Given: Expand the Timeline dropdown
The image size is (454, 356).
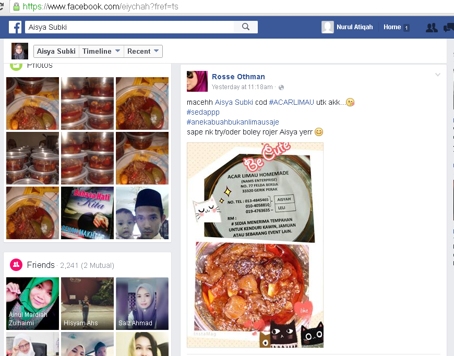Looking at the screenshot, I should [x=102, y=51].
